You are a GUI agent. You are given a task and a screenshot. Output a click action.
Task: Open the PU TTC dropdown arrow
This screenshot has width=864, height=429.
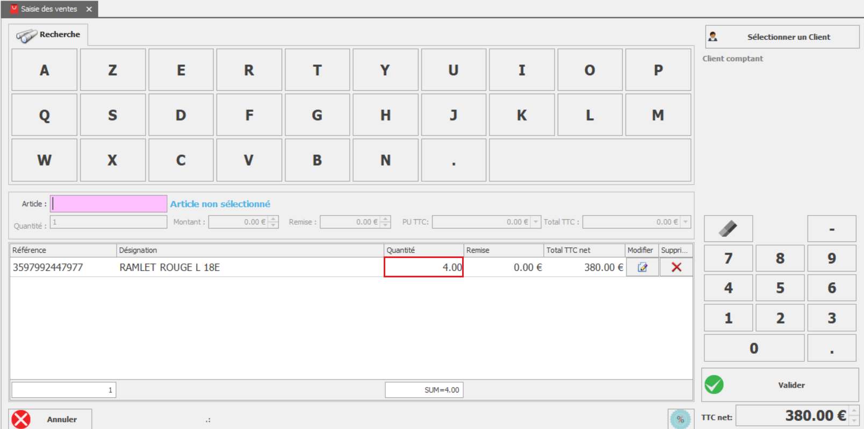click(536, 222)
